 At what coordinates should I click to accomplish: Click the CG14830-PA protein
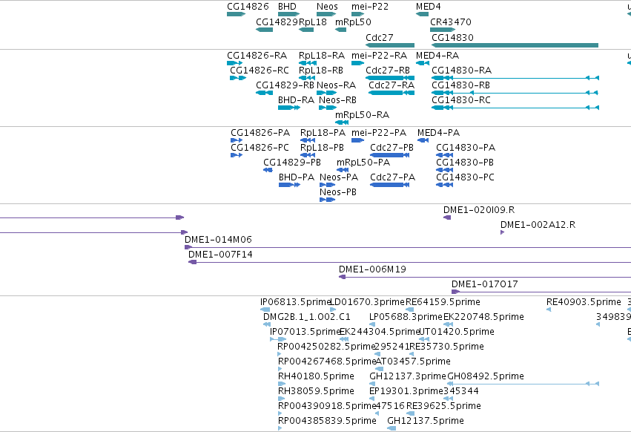pyautogui.click(x=445, y=155)
